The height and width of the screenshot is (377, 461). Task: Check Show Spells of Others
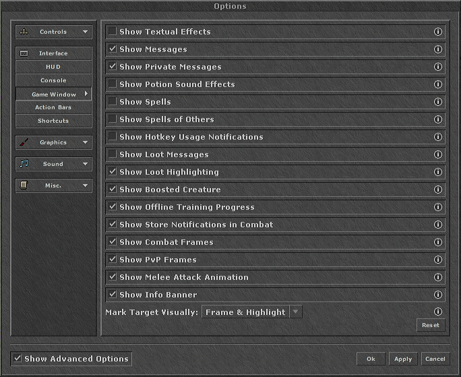click(x=113, y=119)
